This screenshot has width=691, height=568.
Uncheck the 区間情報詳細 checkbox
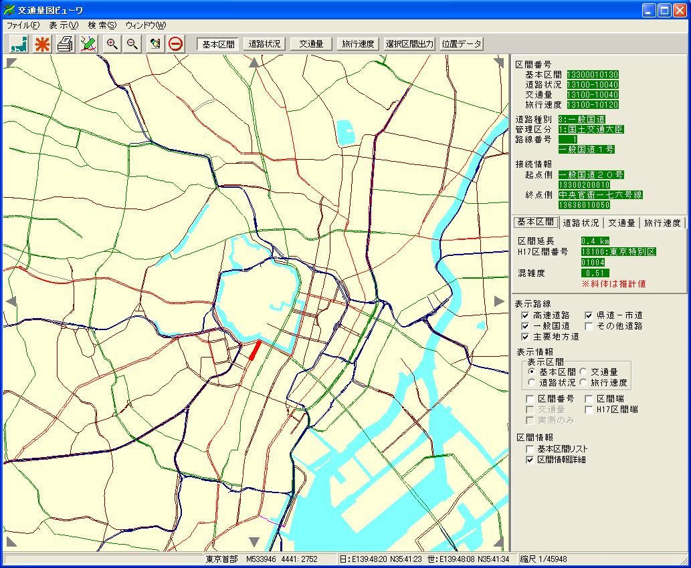point(530,460)
